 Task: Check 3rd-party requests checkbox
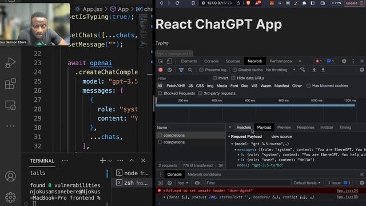click(200, 93)
